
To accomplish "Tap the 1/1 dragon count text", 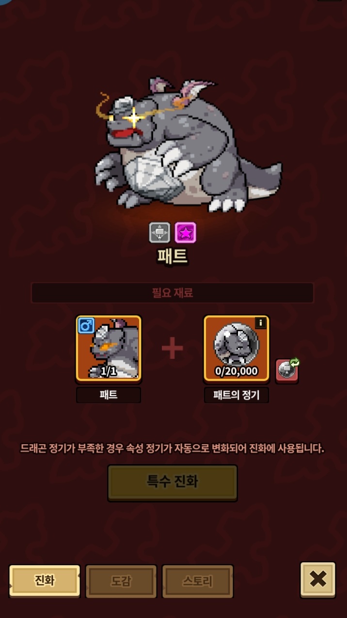I will pos(109,371).
